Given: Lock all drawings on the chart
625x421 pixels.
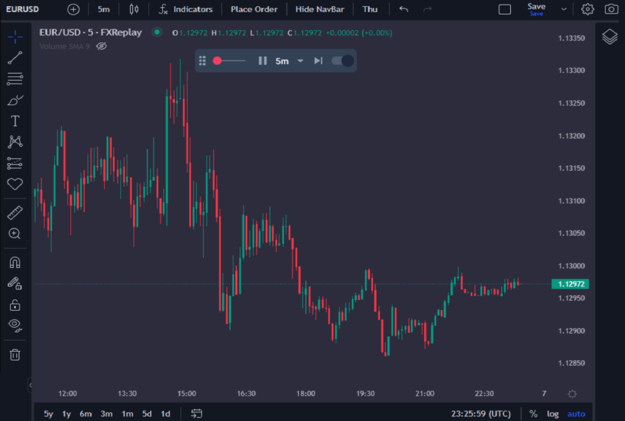Looking at the screenshot, I should click(x=14, y=304).
